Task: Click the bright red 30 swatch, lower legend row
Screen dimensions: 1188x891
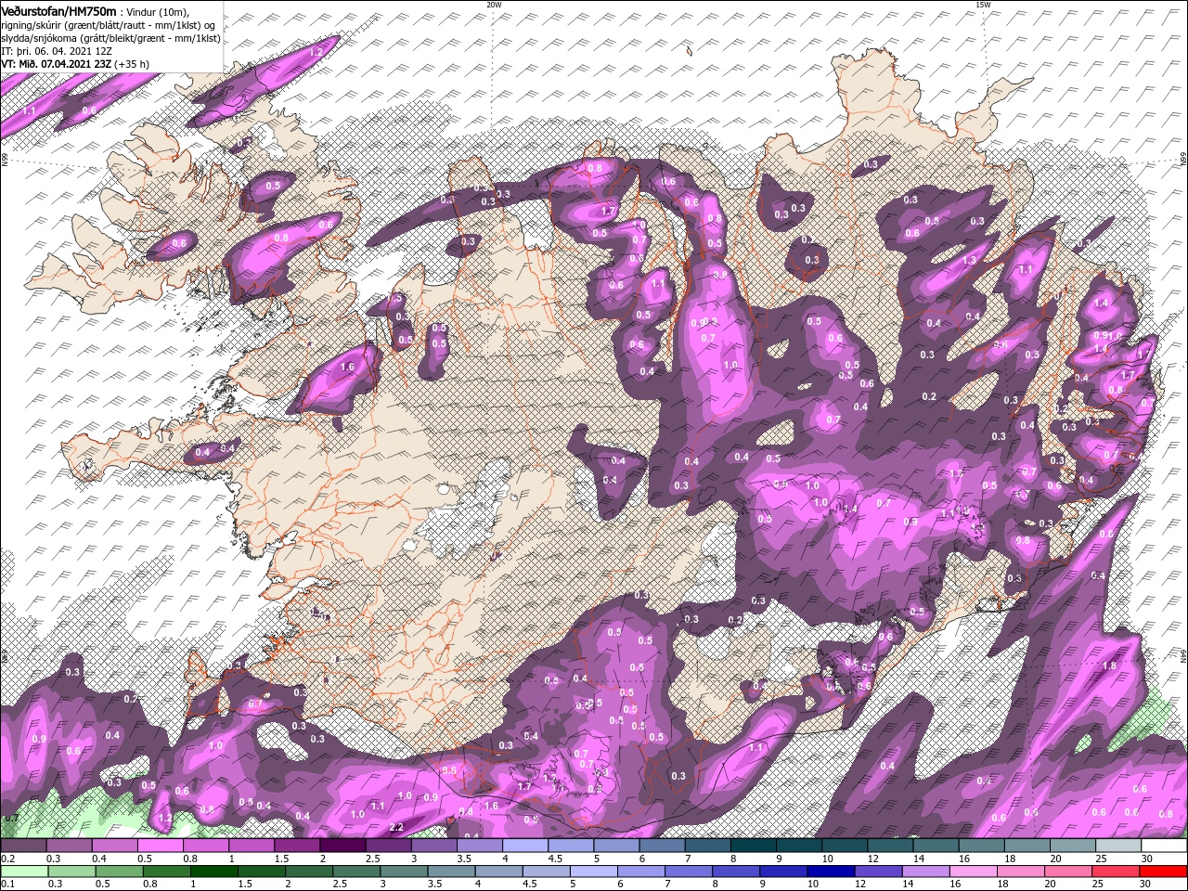Action: click(x=1164, y=872)
